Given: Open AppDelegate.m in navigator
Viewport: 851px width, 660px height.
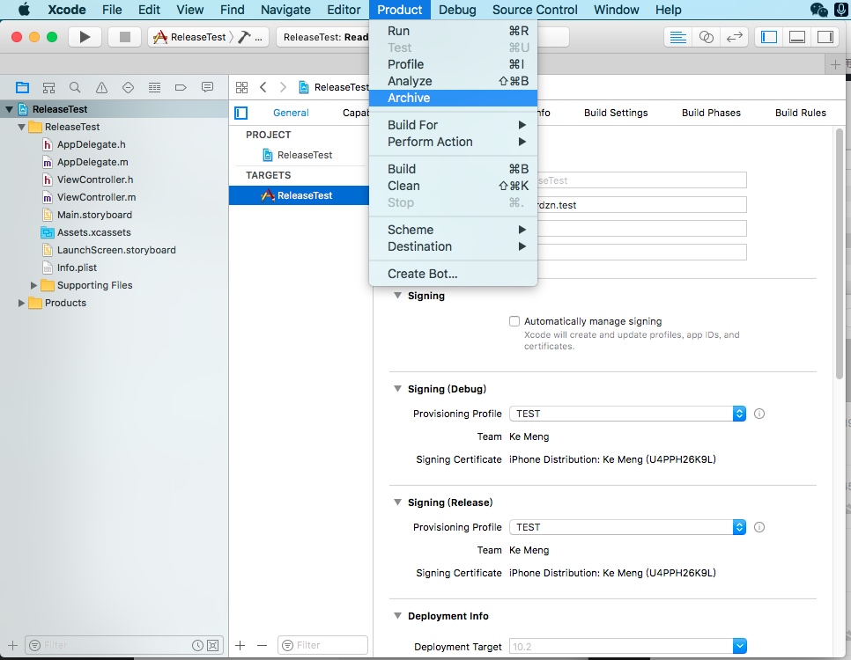Looking at the screenshot, I should 92,162.
